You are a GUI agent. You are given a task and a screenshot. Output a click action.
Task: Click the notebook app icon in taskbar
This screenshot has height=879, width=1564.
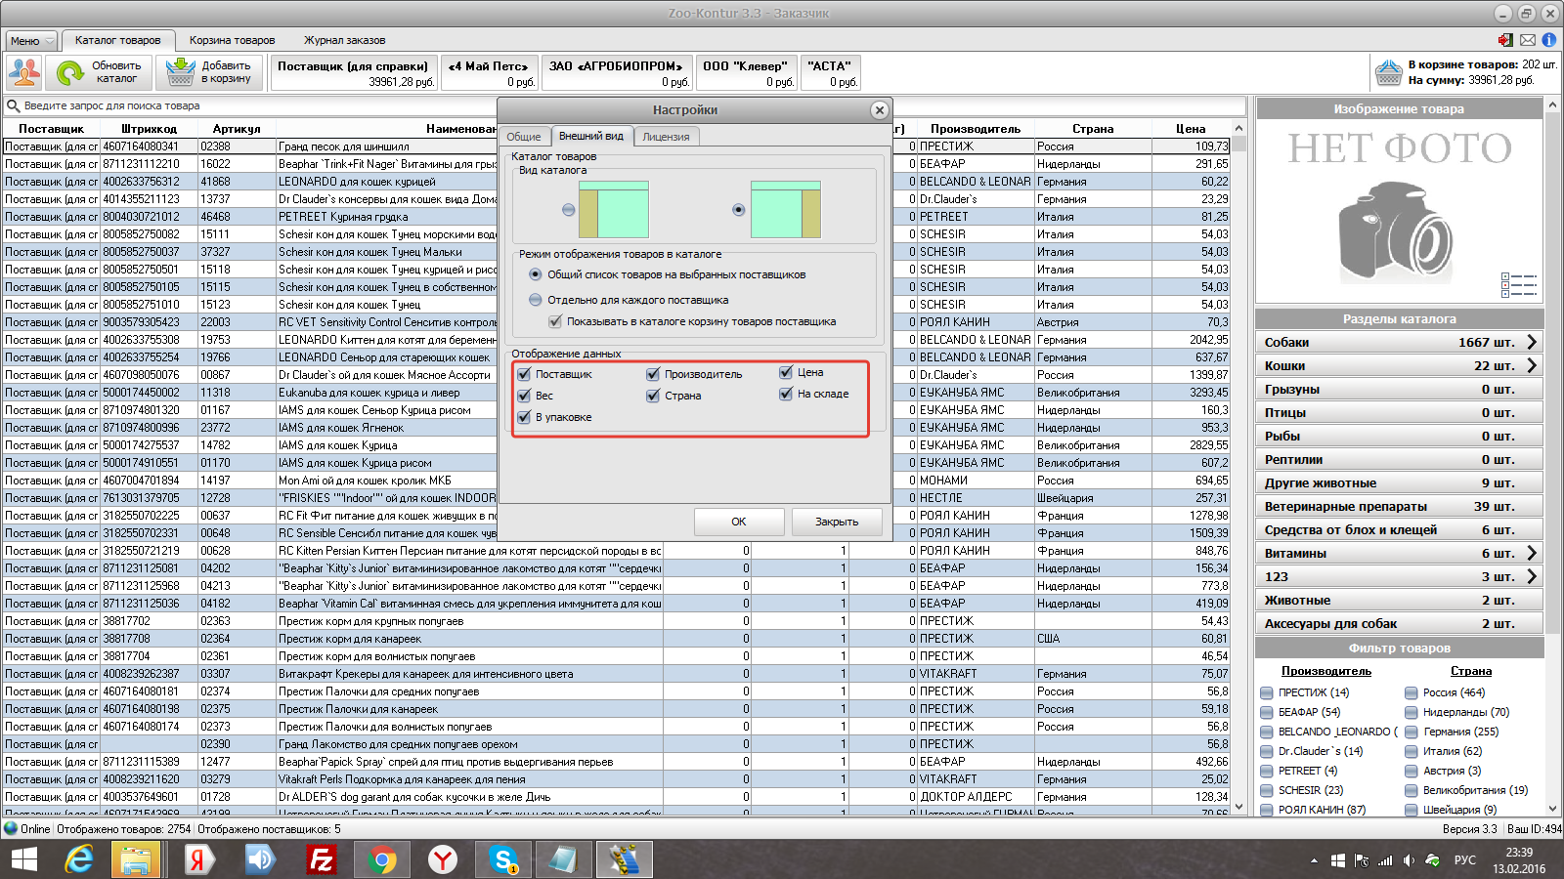click(x=563, y=859)
